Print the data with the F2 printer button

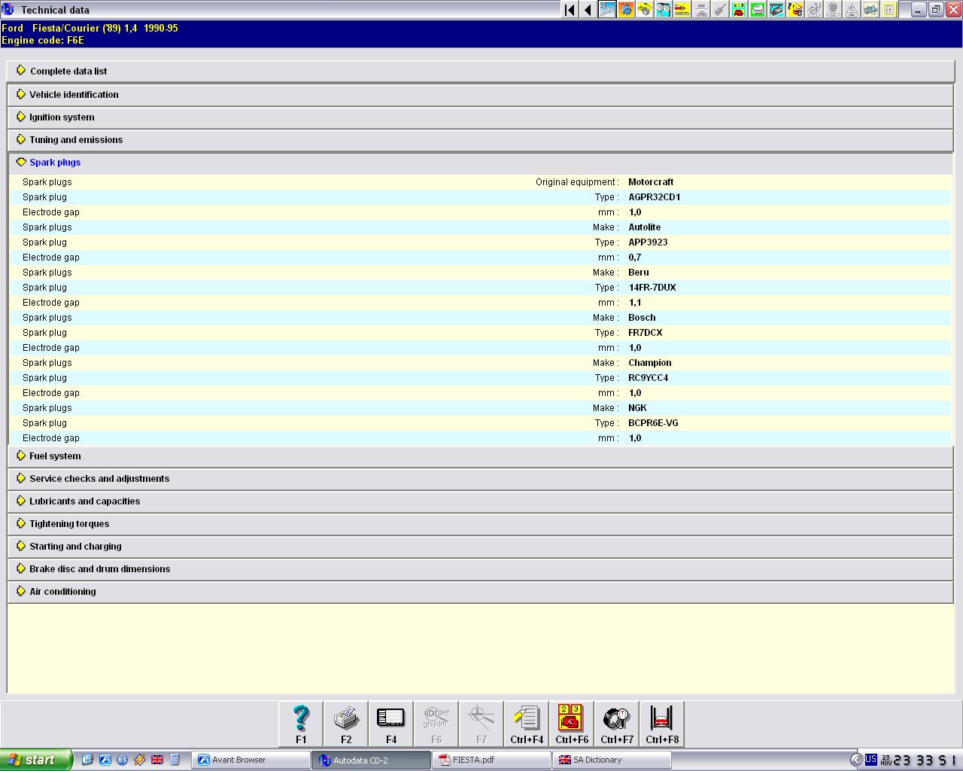pyautogui.click(x=346, y=724)
